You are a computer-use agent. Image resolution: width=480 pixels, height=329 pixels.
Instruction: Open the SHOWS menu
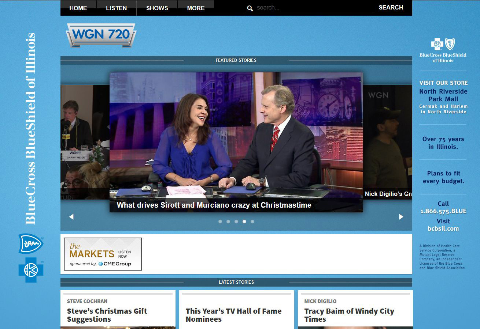157,8
